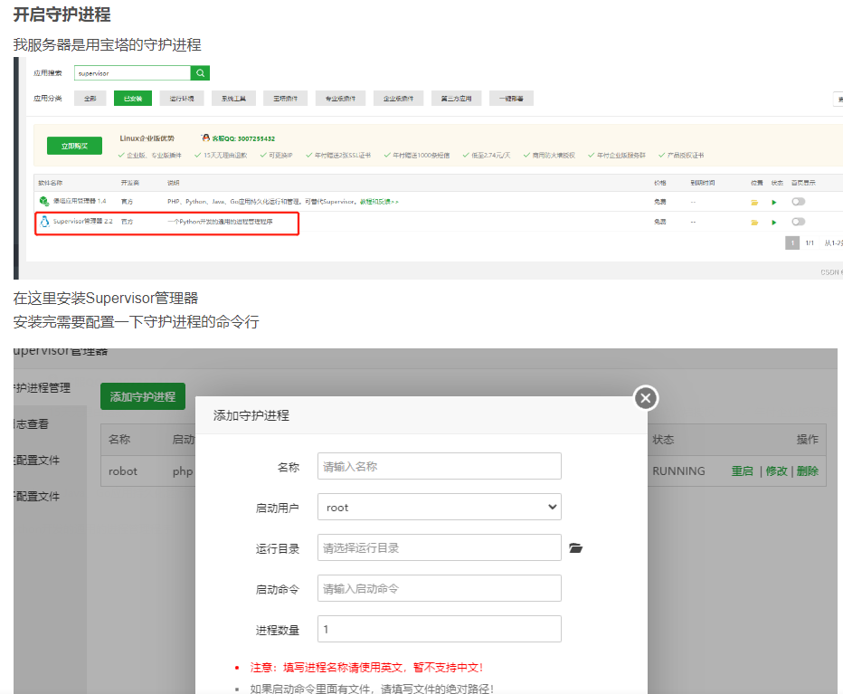
Task: Click the 名称 input field in dialog
Action: (x=440, y=466)
